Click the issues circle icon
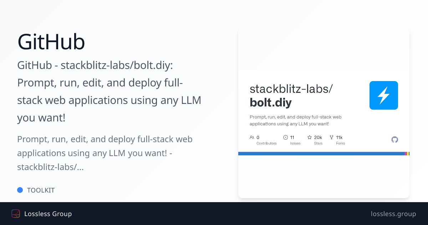This screenshot has height=225, width=428. (285, 137)
